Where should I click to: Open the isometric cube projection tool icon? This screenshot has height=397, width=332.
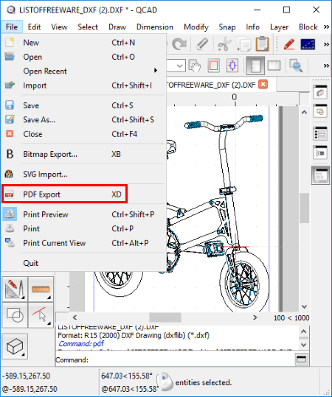tap(15, 346)
